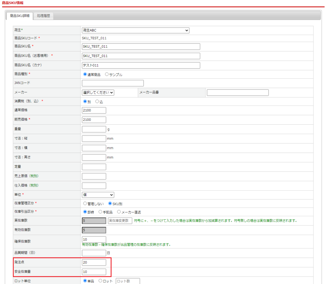327x284 pixels.
Task: Select 管理しない for 在庫管理区分
Action: (x=85, y=203)
